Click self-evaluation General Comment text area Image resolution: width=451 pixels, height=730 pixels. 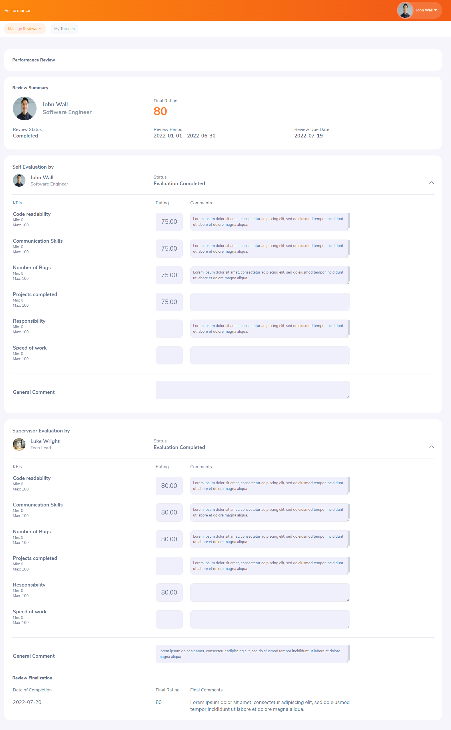tap(252, 390)
